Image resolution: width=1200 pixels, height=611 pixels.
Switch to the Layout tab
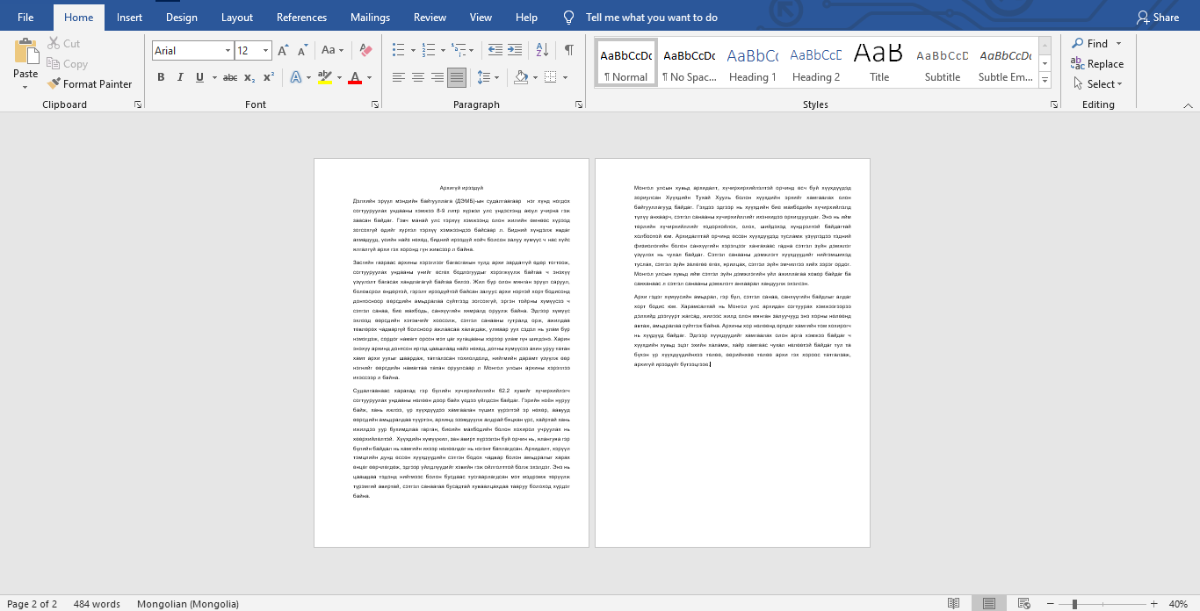[x=237, y=18]
